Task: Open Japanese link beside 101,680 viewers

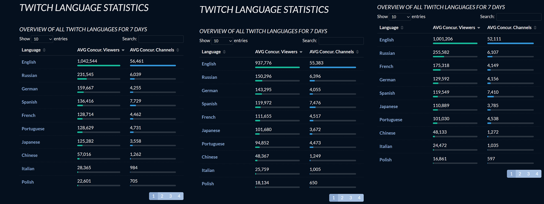Action: [211, 130]
